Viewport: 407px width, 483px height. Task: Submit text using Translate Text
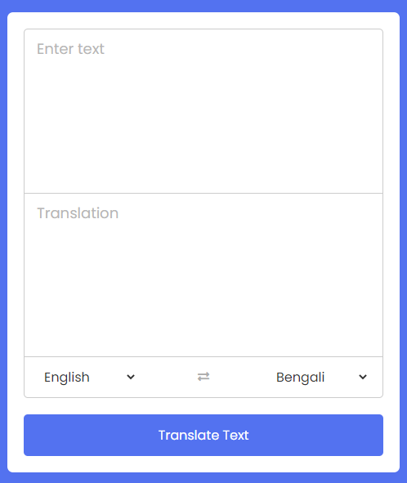click(x=203, y=435)
